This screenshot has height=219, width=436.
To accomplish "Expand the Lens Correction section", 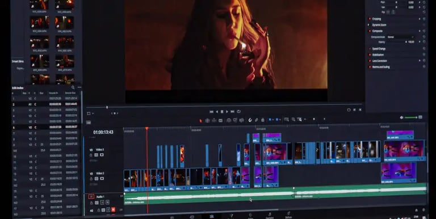I will [x=379, y=61].
